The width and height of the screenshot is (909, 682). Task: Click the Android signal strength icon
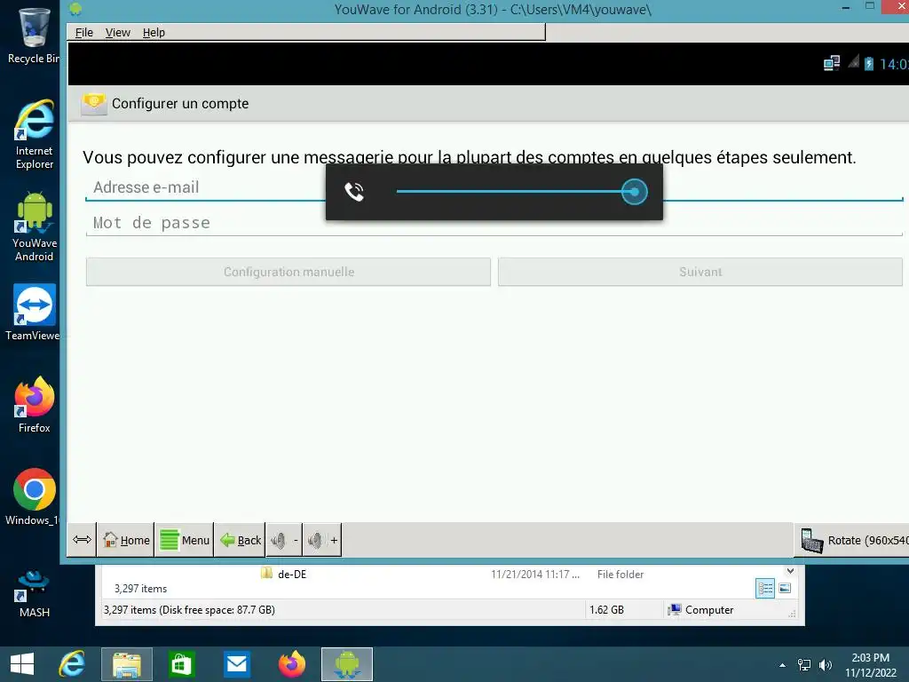853,61
